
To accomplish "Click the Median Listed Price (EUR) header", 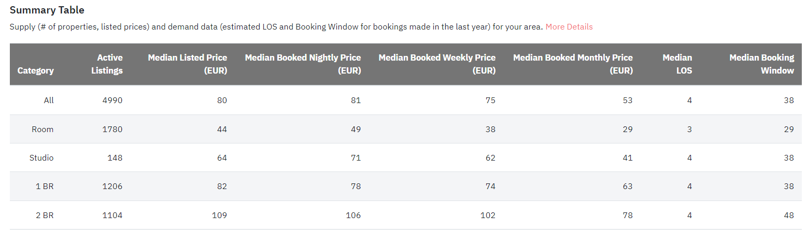I will pos(188,64).
